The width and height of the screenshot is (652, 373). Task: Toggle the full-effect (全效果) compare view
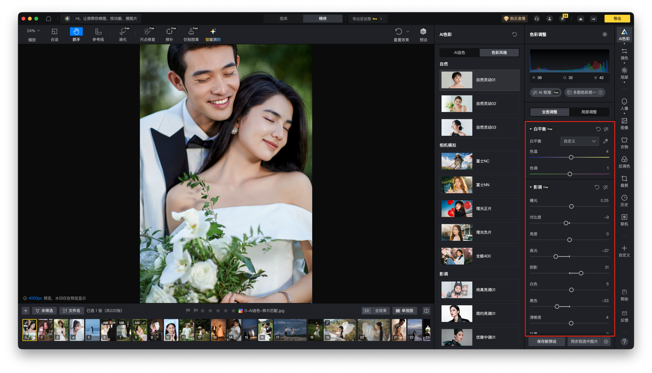click(x=376, y=311)
